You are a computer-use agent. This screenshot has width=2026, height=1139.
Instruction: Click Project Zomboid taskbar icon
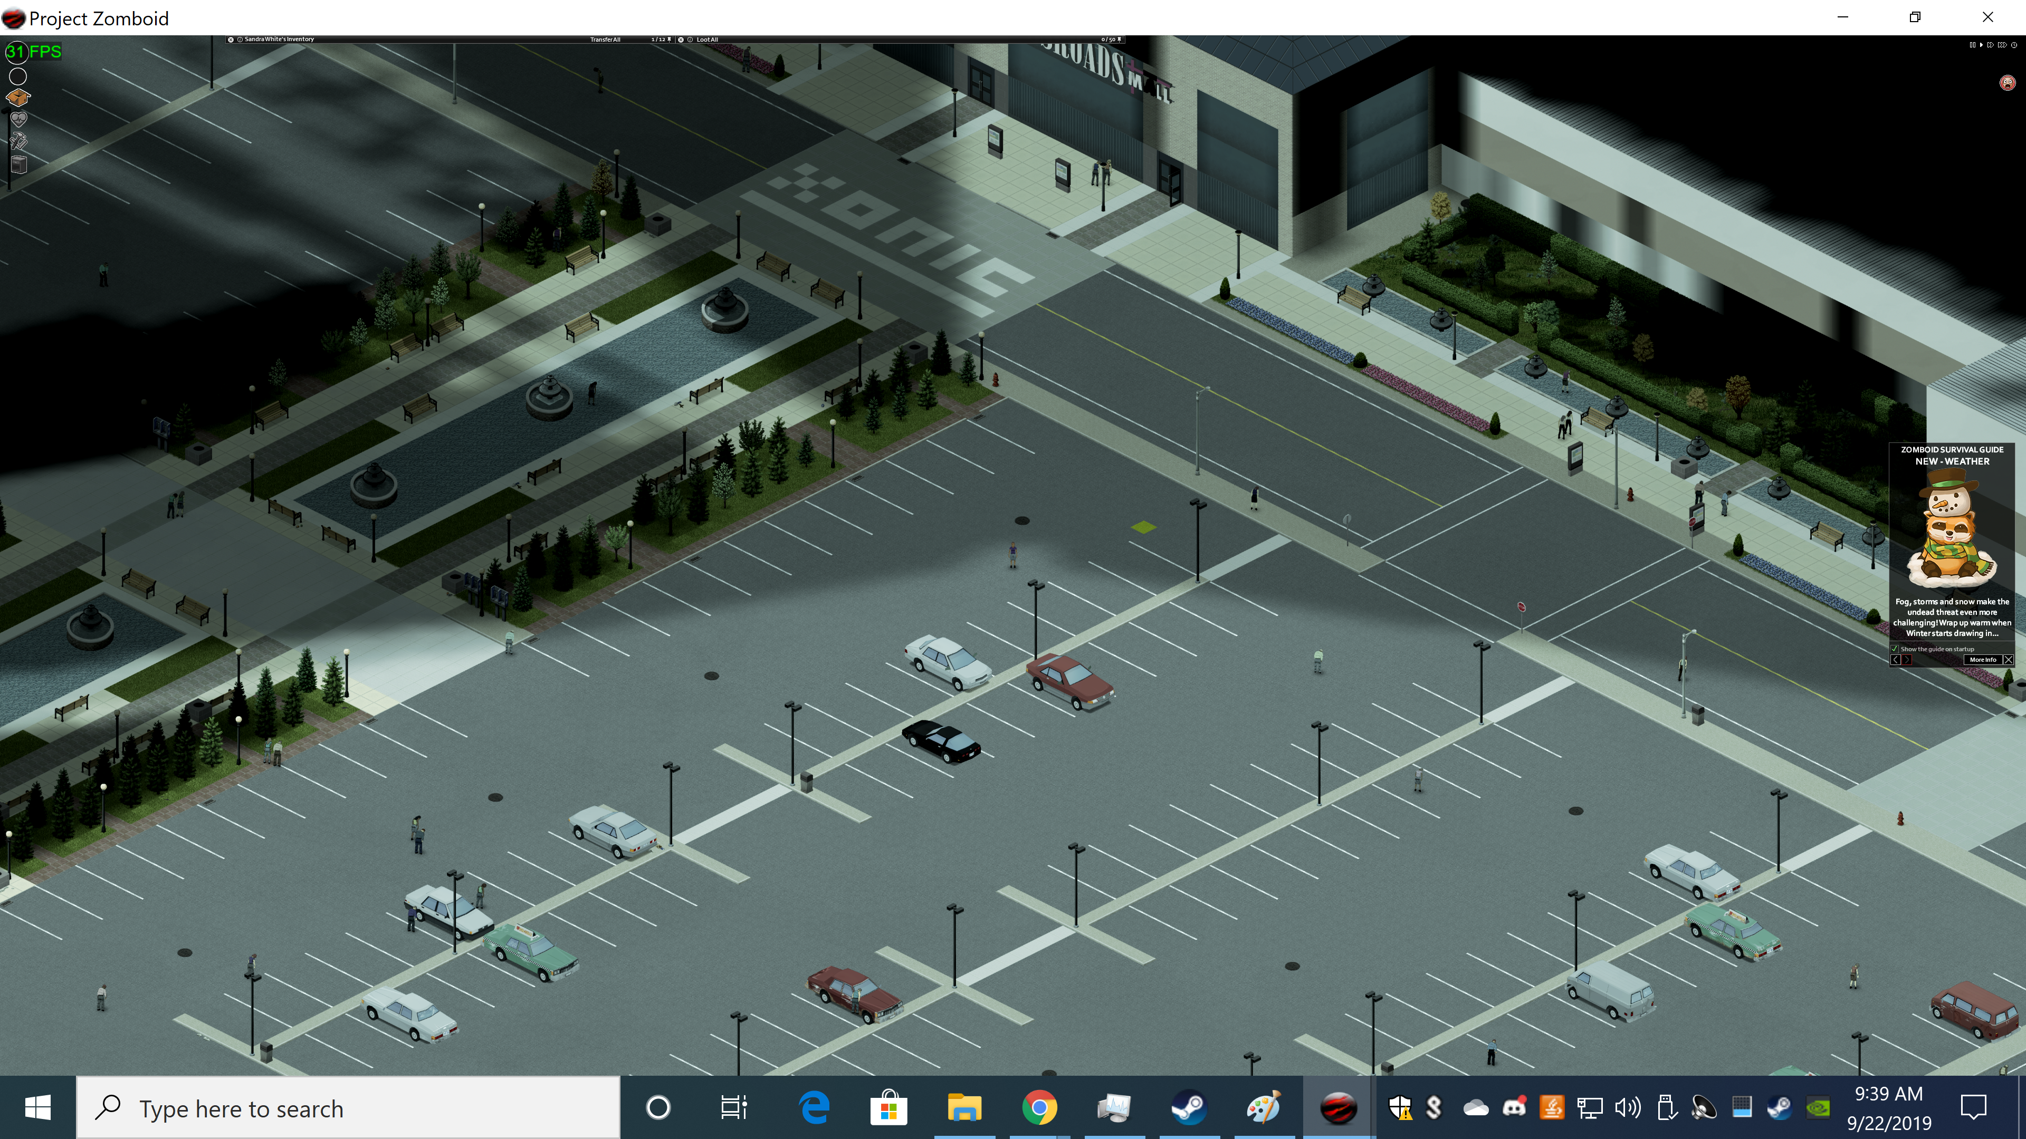[1339, 1108]
